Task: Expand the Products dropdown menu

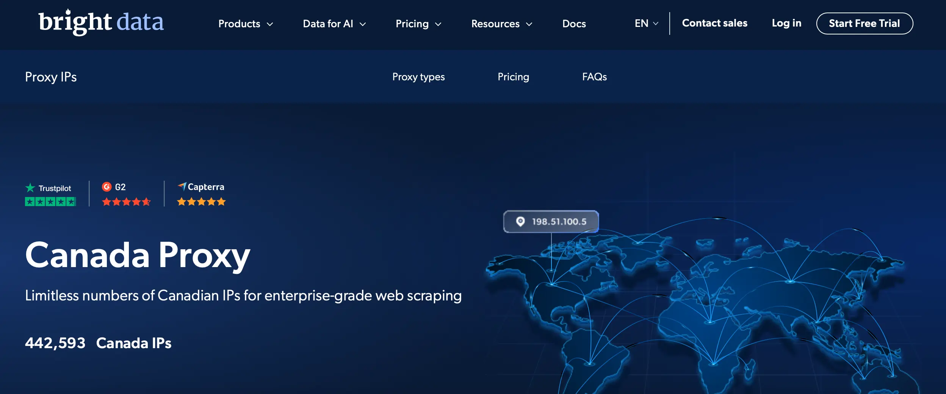Action: [x=246, y=24]
